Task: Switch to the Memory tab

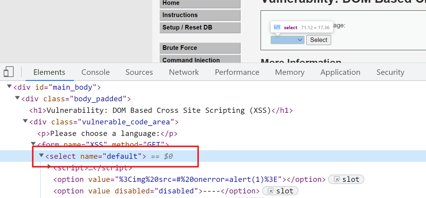Action: (290, 72)
